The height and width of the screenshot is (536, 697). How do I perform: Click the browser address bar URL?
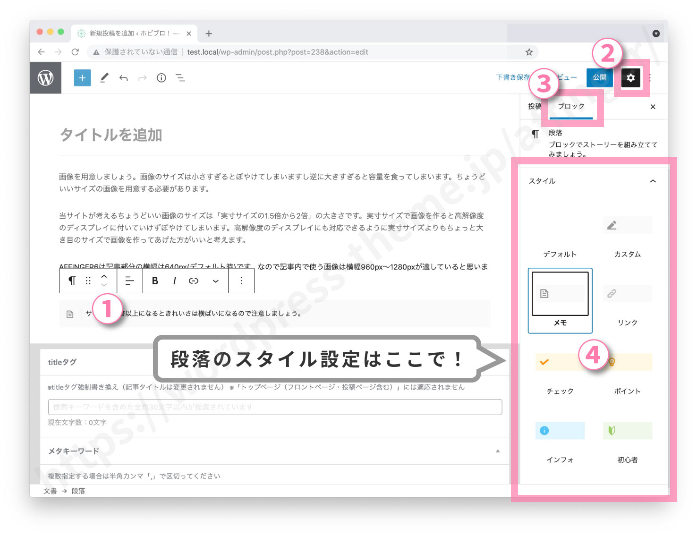point(278,52)
